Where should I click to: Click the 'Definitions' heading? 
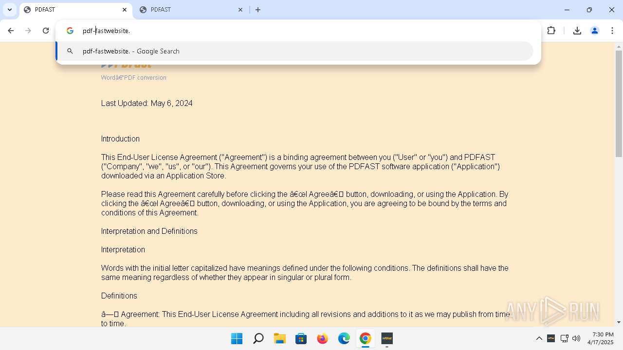pos(119,296)
